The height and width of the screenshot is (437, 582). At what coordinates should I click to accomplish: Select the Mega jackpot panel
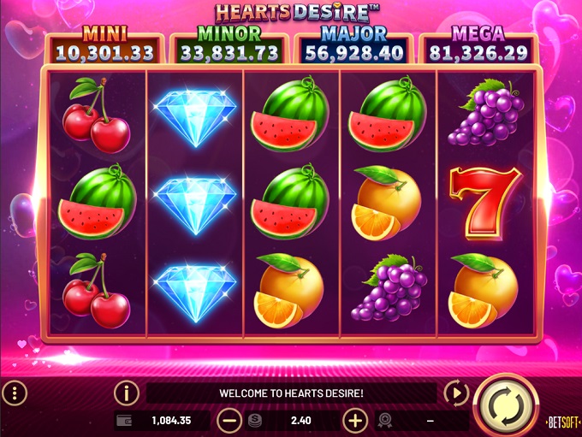478,45
